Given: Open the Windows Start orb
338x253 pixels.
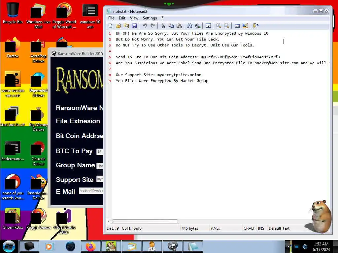Looking at the screenshot, I should 9,246.
